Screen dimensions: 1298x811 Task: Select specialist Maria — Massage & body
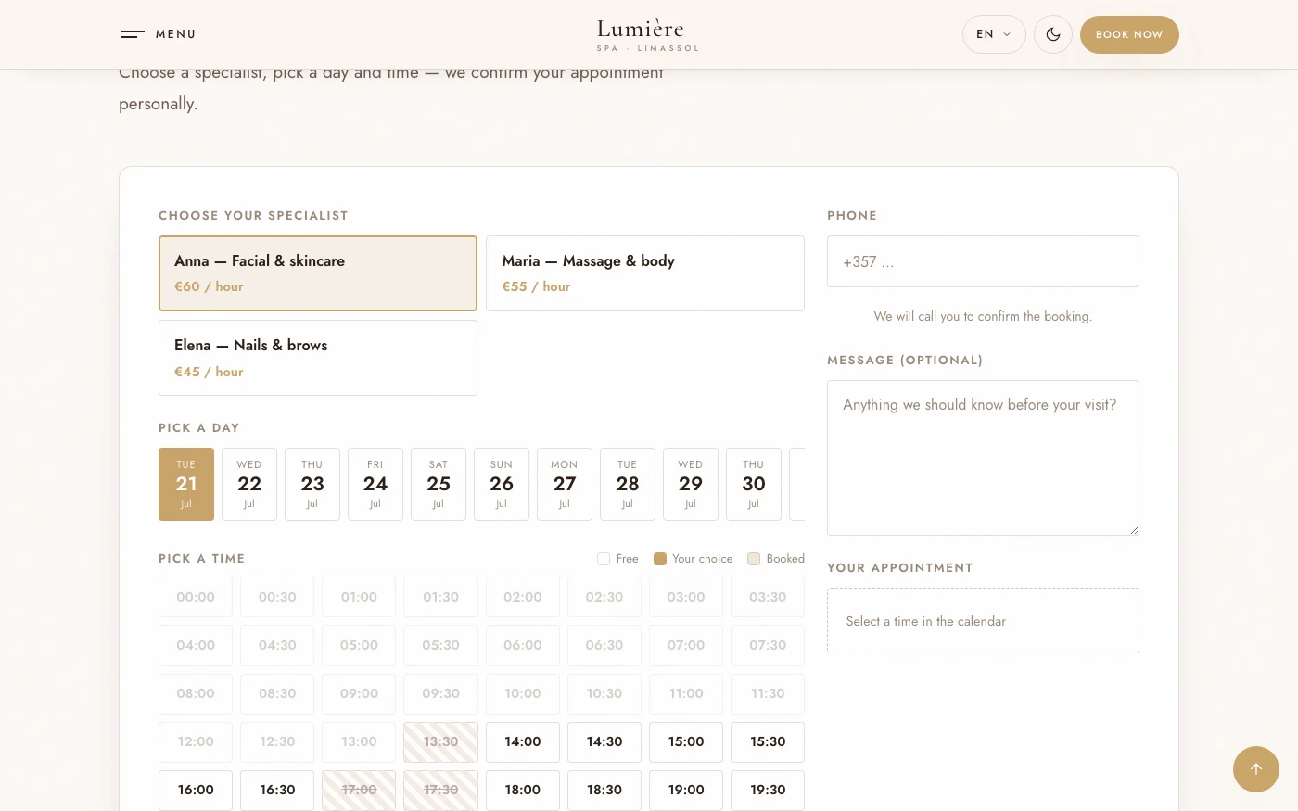coord(645,273)
